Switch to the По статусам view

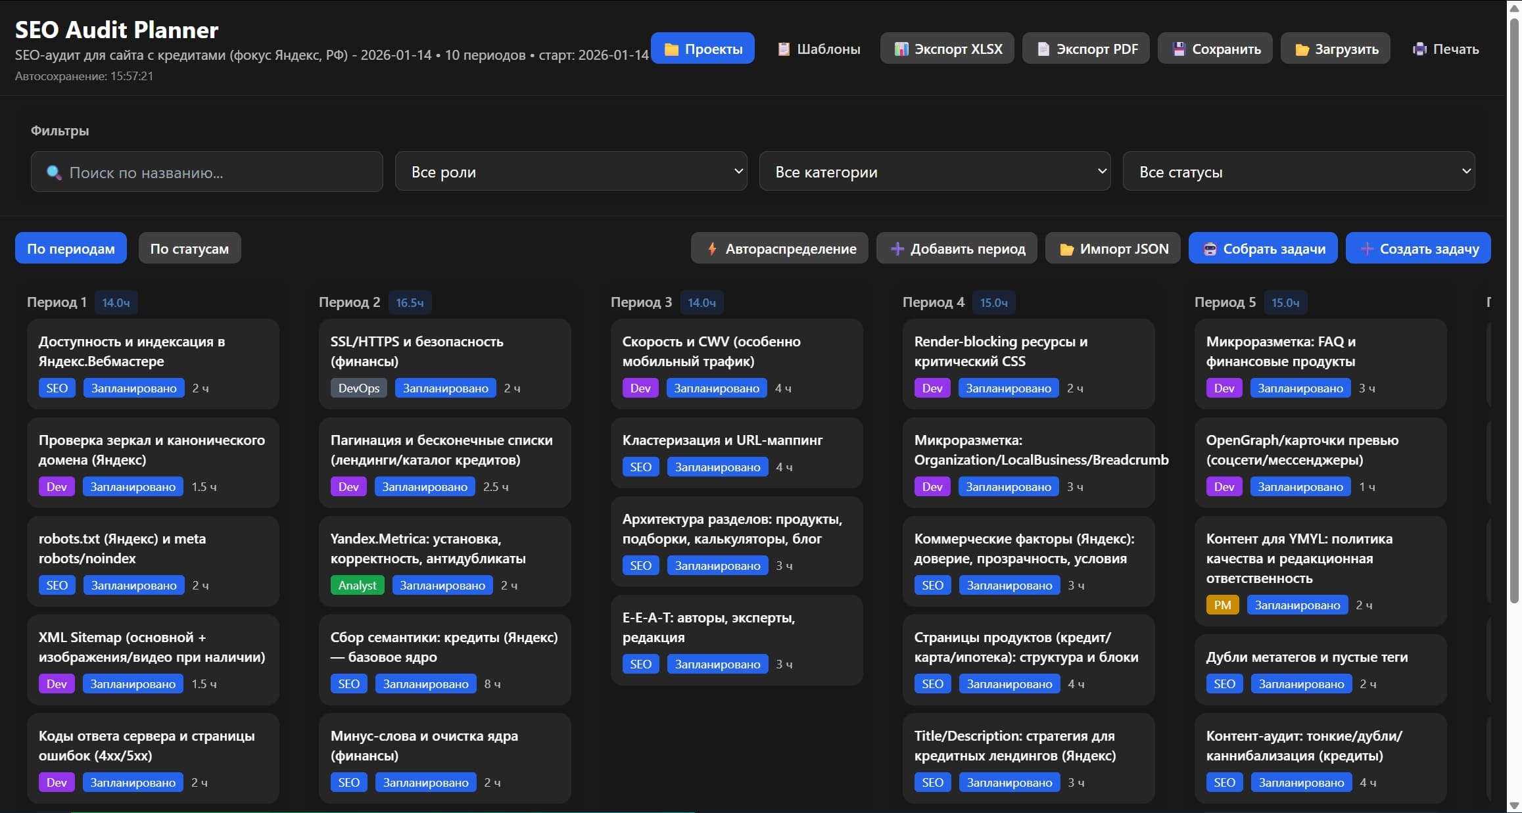189,248
